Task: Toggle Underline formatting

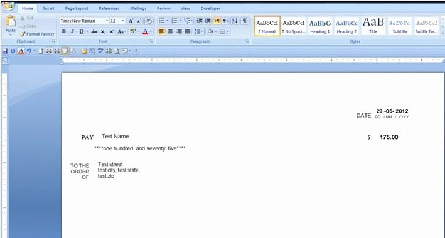Action: point(81,31)
